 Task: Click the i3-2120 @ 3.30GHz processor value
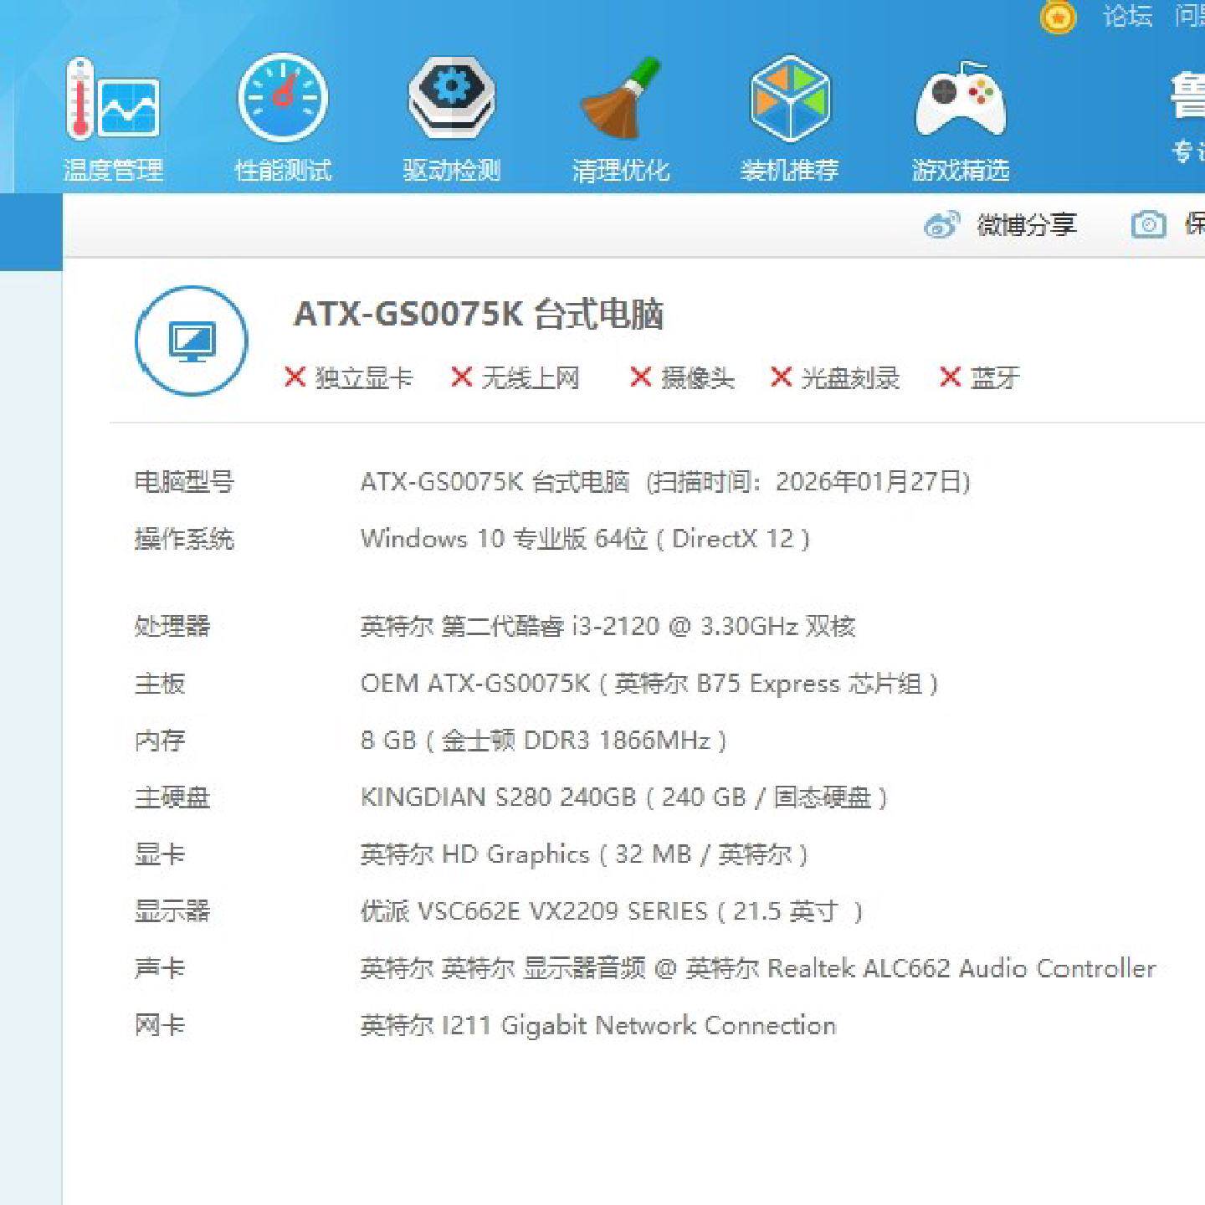[608, 626]
